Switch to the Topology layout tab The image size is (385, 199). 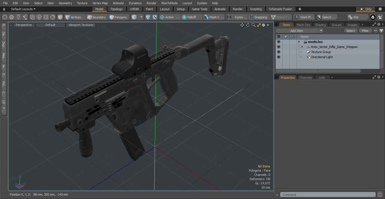(116, 9)
